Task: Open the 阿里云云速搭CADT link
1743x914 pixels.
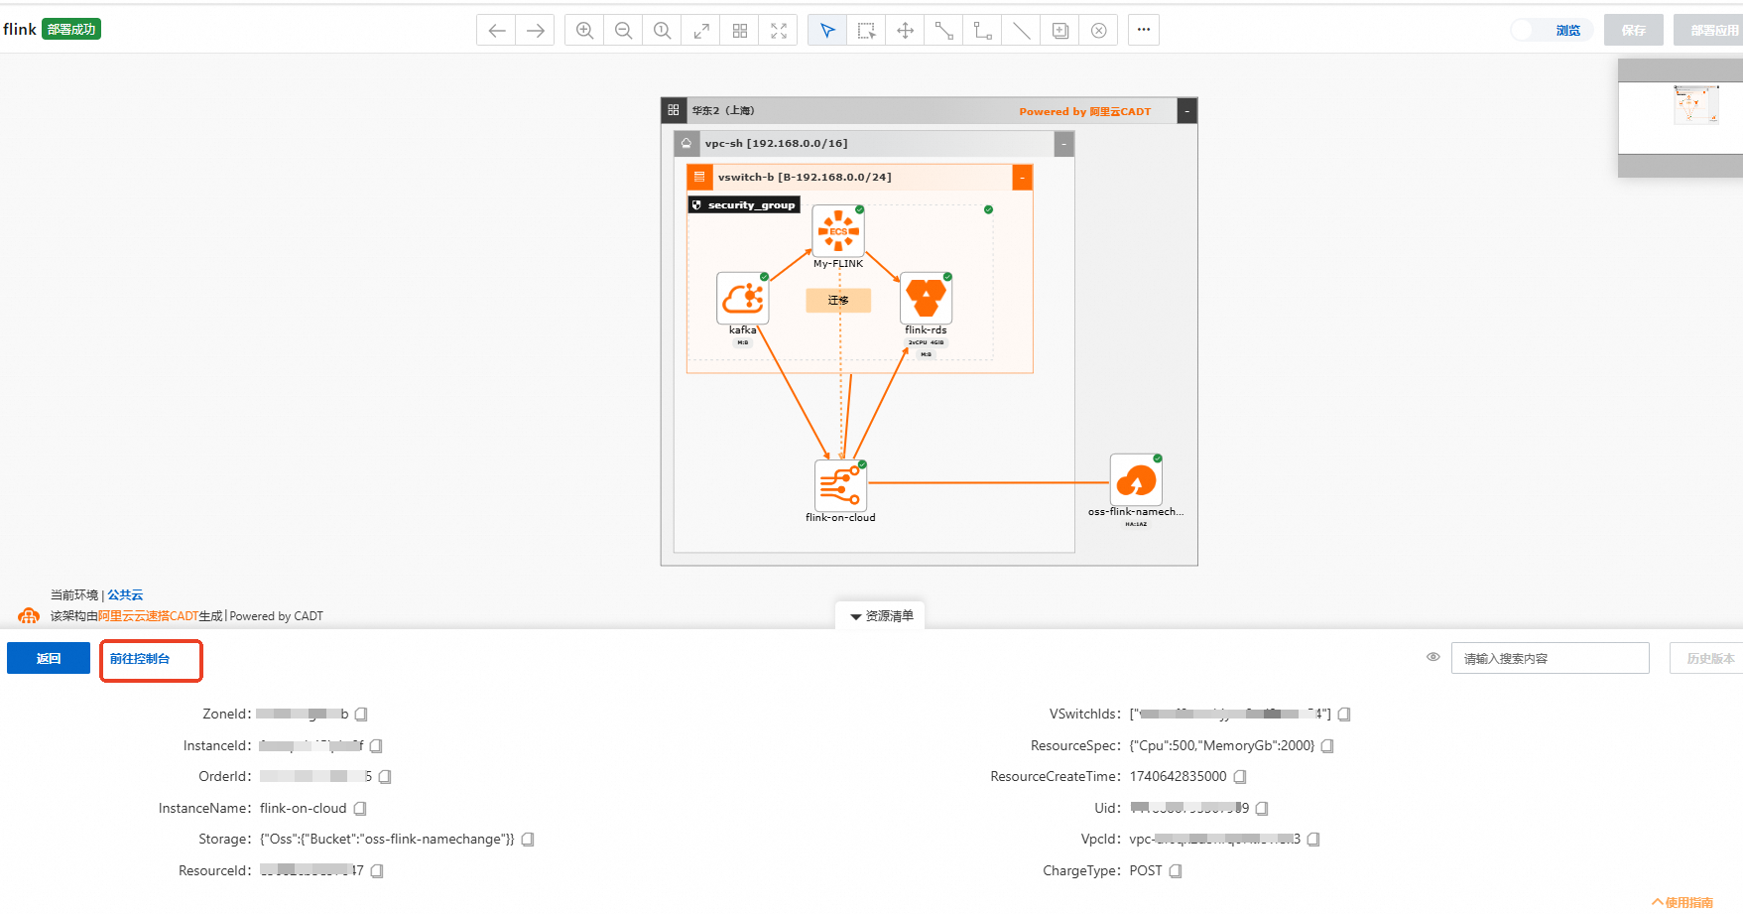Action: [148, 616]
